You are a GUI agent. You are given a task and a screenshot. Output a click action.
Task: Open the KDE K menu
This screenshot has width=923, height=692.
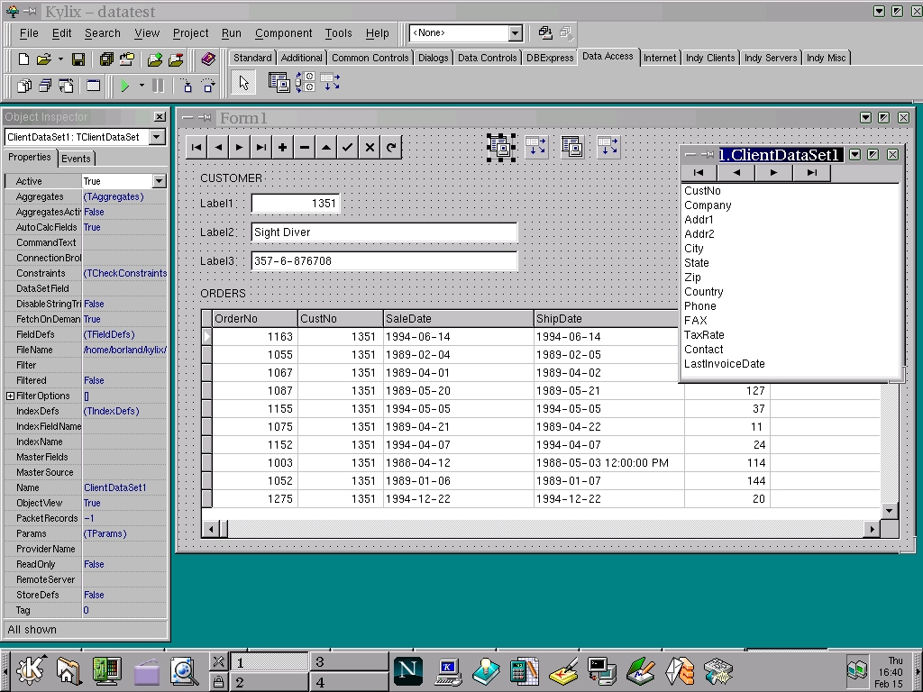point(30,670)
